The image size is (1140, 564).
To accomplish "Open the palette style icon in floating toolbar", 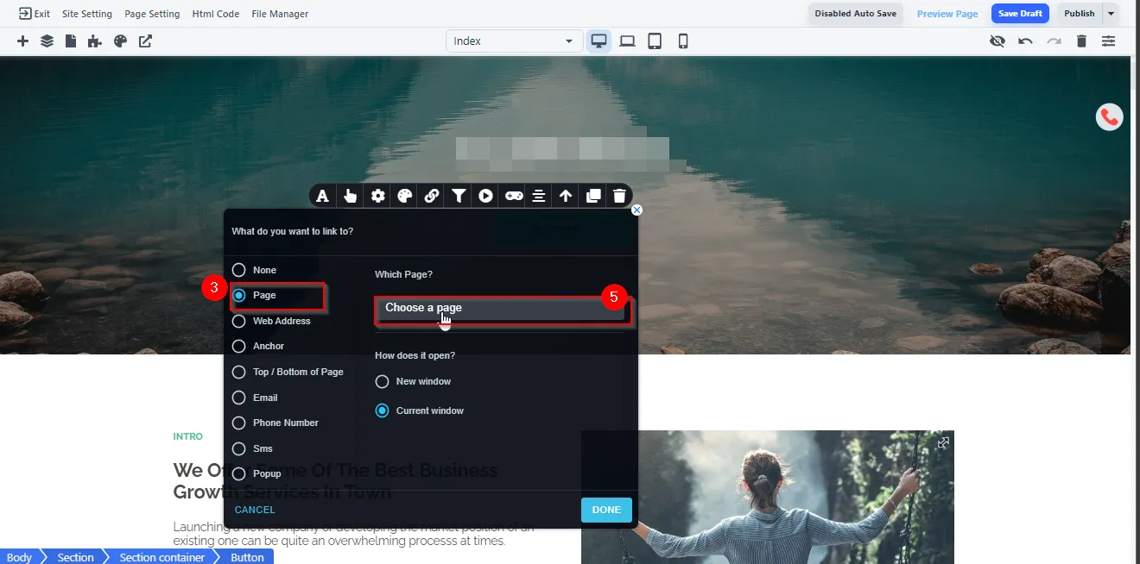I will pyautogui.click(x=404, y=196).
